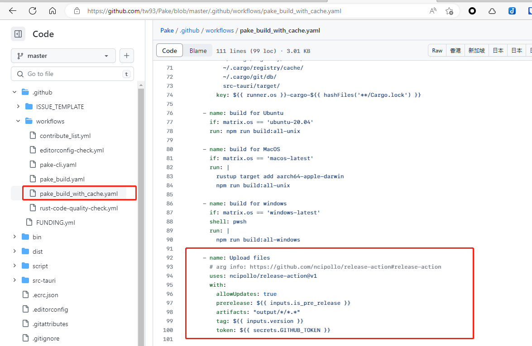Click the '111 lines (99 loc)' file info
532x346 pixels.
point(246,51)
